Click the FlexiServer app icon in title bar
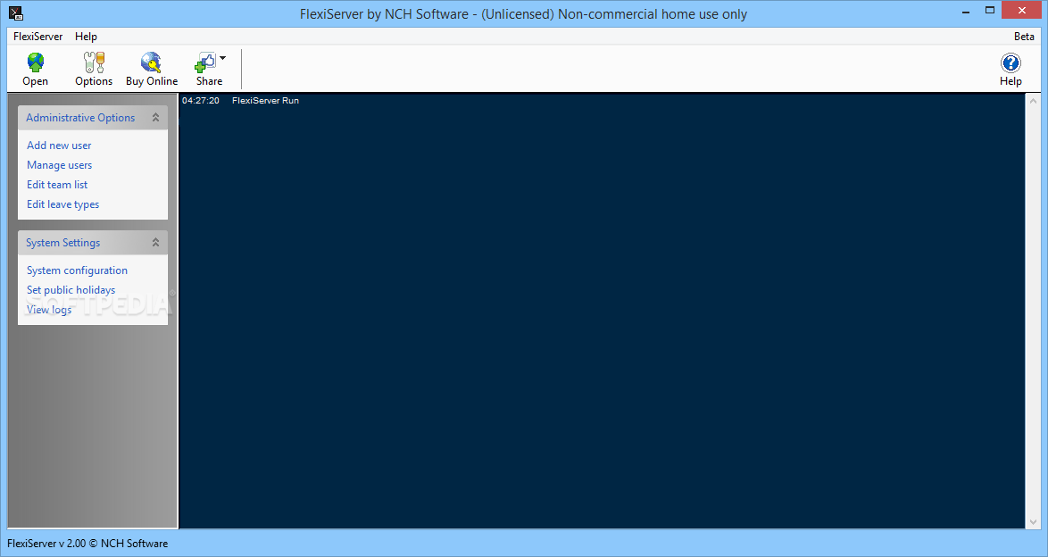 click(16, 12)
